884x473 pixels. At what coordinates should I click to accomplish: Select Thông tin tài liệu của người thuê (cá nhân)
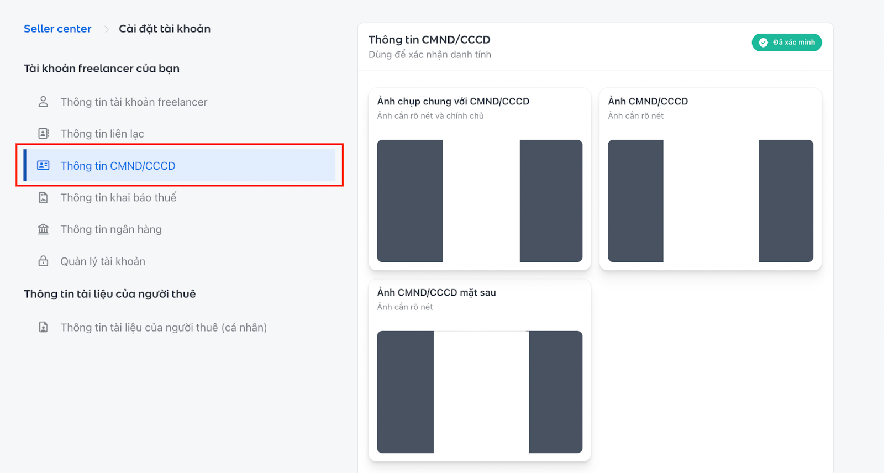[164, 327]
